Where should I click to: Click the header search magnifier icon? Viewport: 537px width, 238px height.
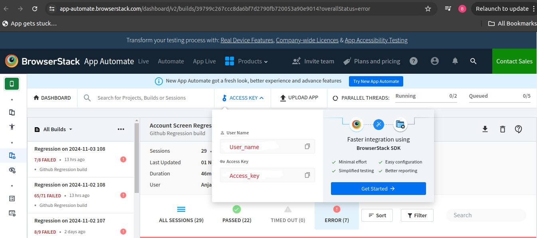click(x=474, y=61)
